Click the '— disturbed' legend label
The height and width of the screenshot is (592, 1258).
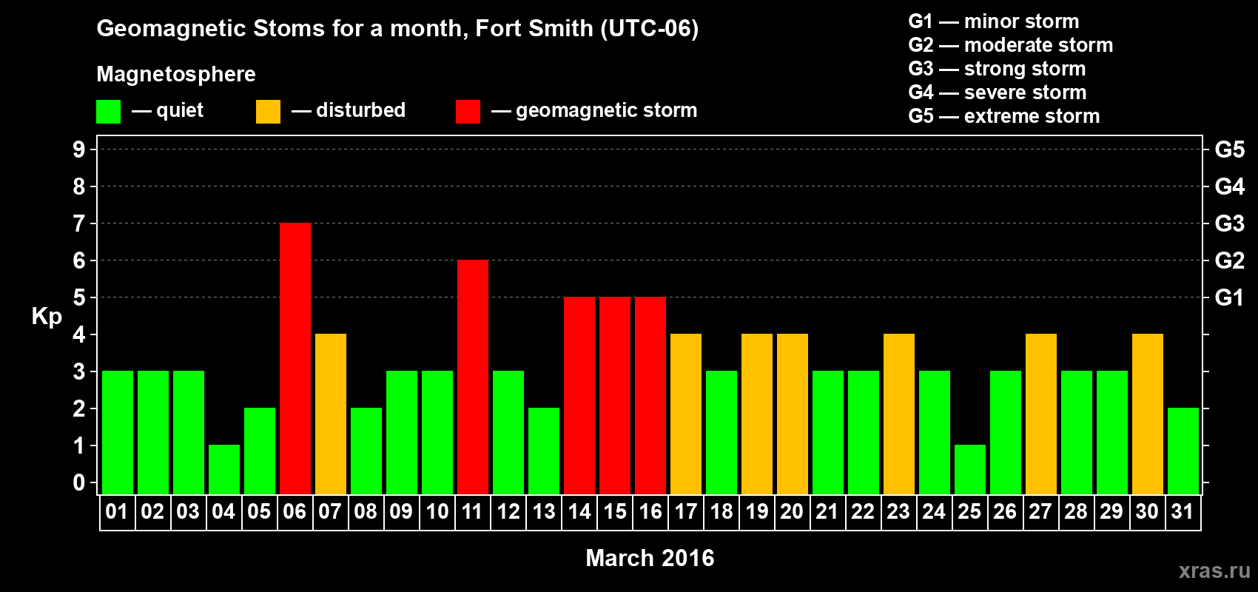[349, 110]
